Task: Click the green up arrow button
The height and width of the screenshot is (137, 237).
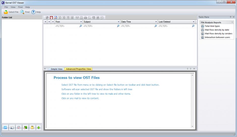Action: coord(39,127)
